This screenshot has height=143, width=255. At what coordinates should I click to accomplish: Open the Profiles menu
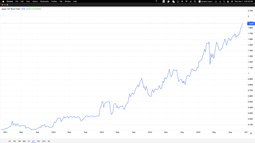pos(54,1)
